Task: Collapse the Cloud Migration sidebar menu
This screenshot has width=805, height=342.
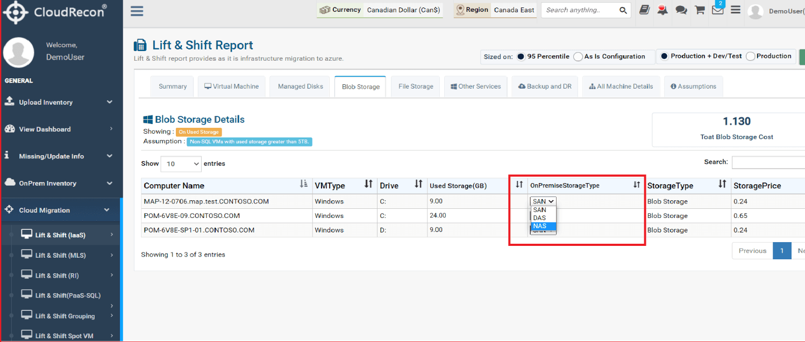Action: (58, 210)
